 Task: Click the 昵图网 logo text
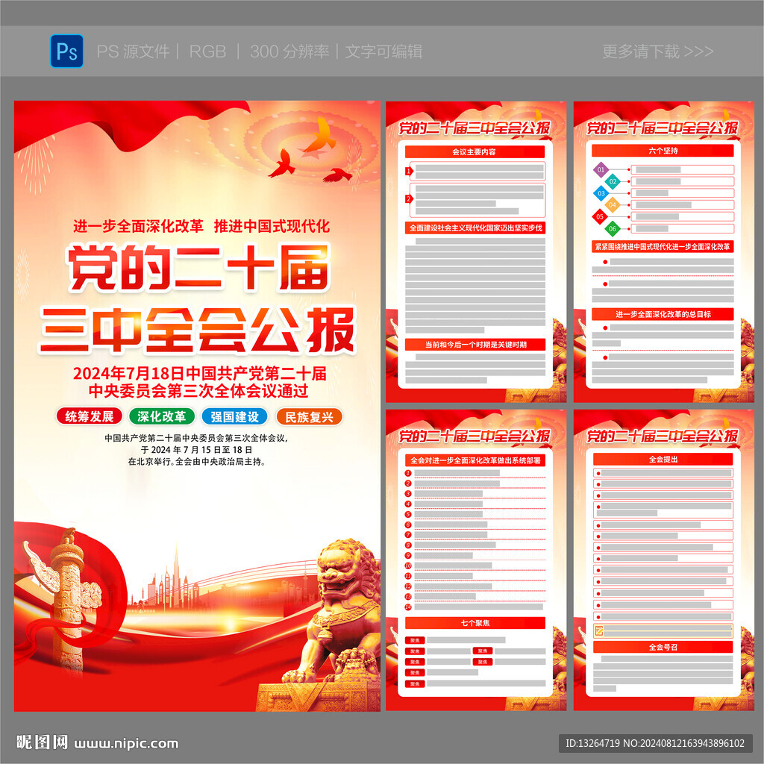coord(43,742)
